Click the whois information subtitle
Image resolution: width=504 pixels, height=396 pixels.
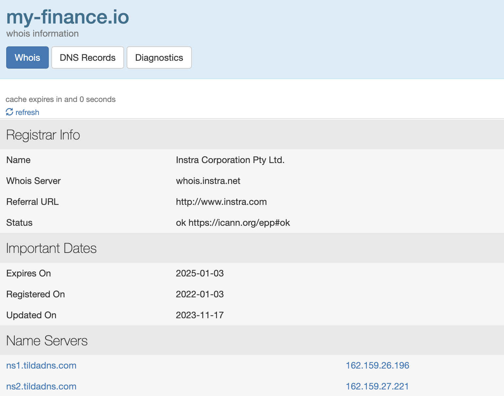click(x=42, y=33)
